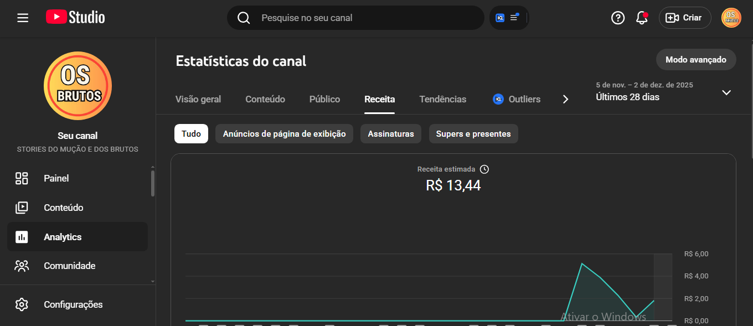Switch to the Outliers tab
Screen dimensions: 753x326
pos(517,100)
